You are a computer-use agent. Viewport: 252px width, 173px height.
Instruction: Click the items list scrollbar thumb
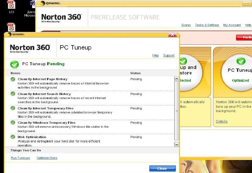tap(177, 111)
